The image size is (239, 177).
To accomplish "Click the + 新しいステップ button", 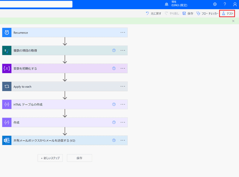I will tap(50, 158).
